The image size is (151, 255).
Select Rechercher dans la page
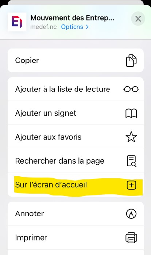tap(75, 161)
